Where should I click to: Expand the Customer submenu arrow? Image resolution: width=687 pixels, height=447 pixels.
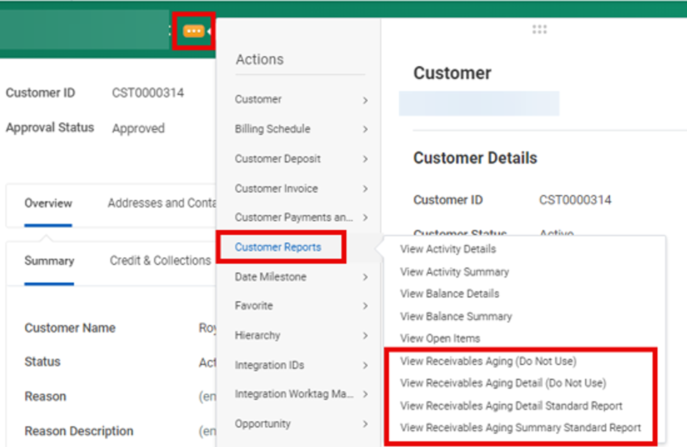[x=365, y=100]
